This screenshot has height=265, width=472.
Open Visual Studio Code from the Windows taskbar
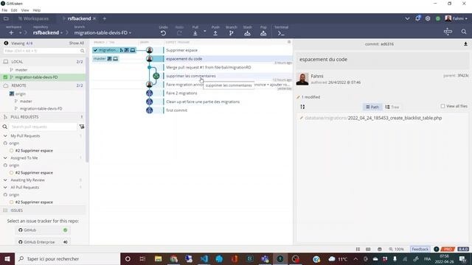pyautogui.click(x=204, y=258)
